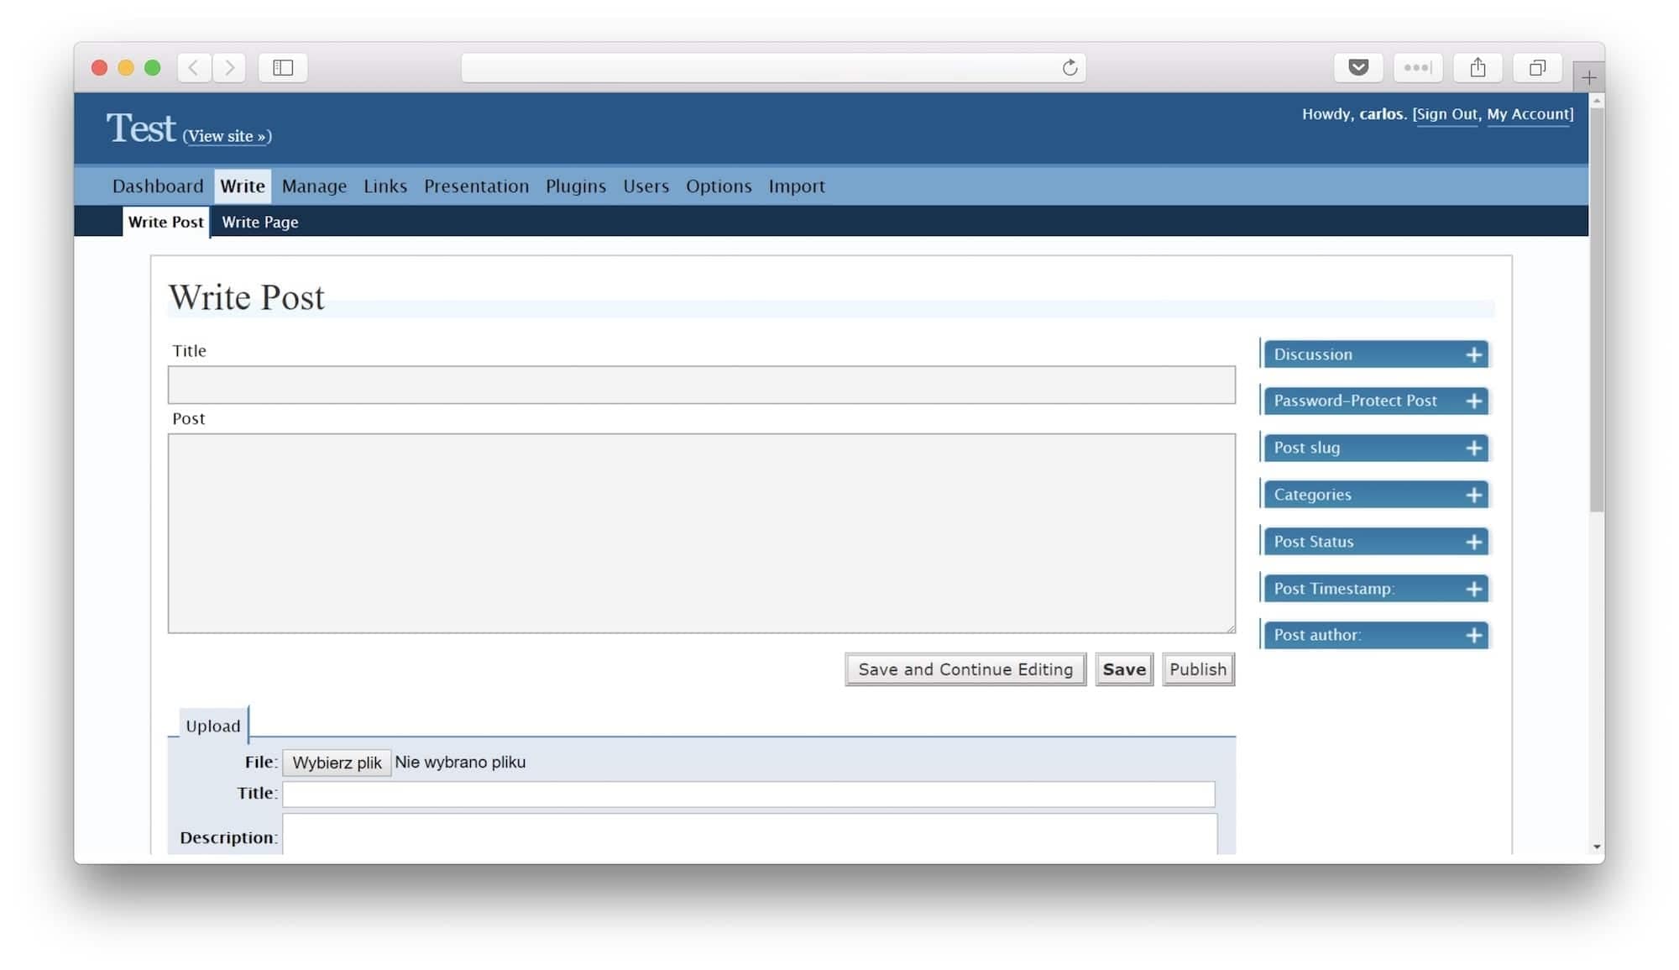Expand the Post Status panel
The height and width of the screenshot is (970, 1679).
point(1473,542)
